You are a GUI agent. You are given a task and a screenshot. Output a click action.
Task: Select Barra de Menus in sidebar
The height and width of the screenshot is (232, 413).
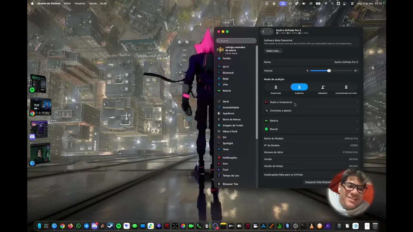(x=236, y=119)
